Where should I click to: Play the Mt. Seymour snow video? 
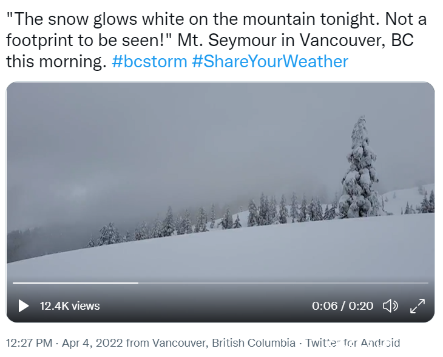coord(24,306)
